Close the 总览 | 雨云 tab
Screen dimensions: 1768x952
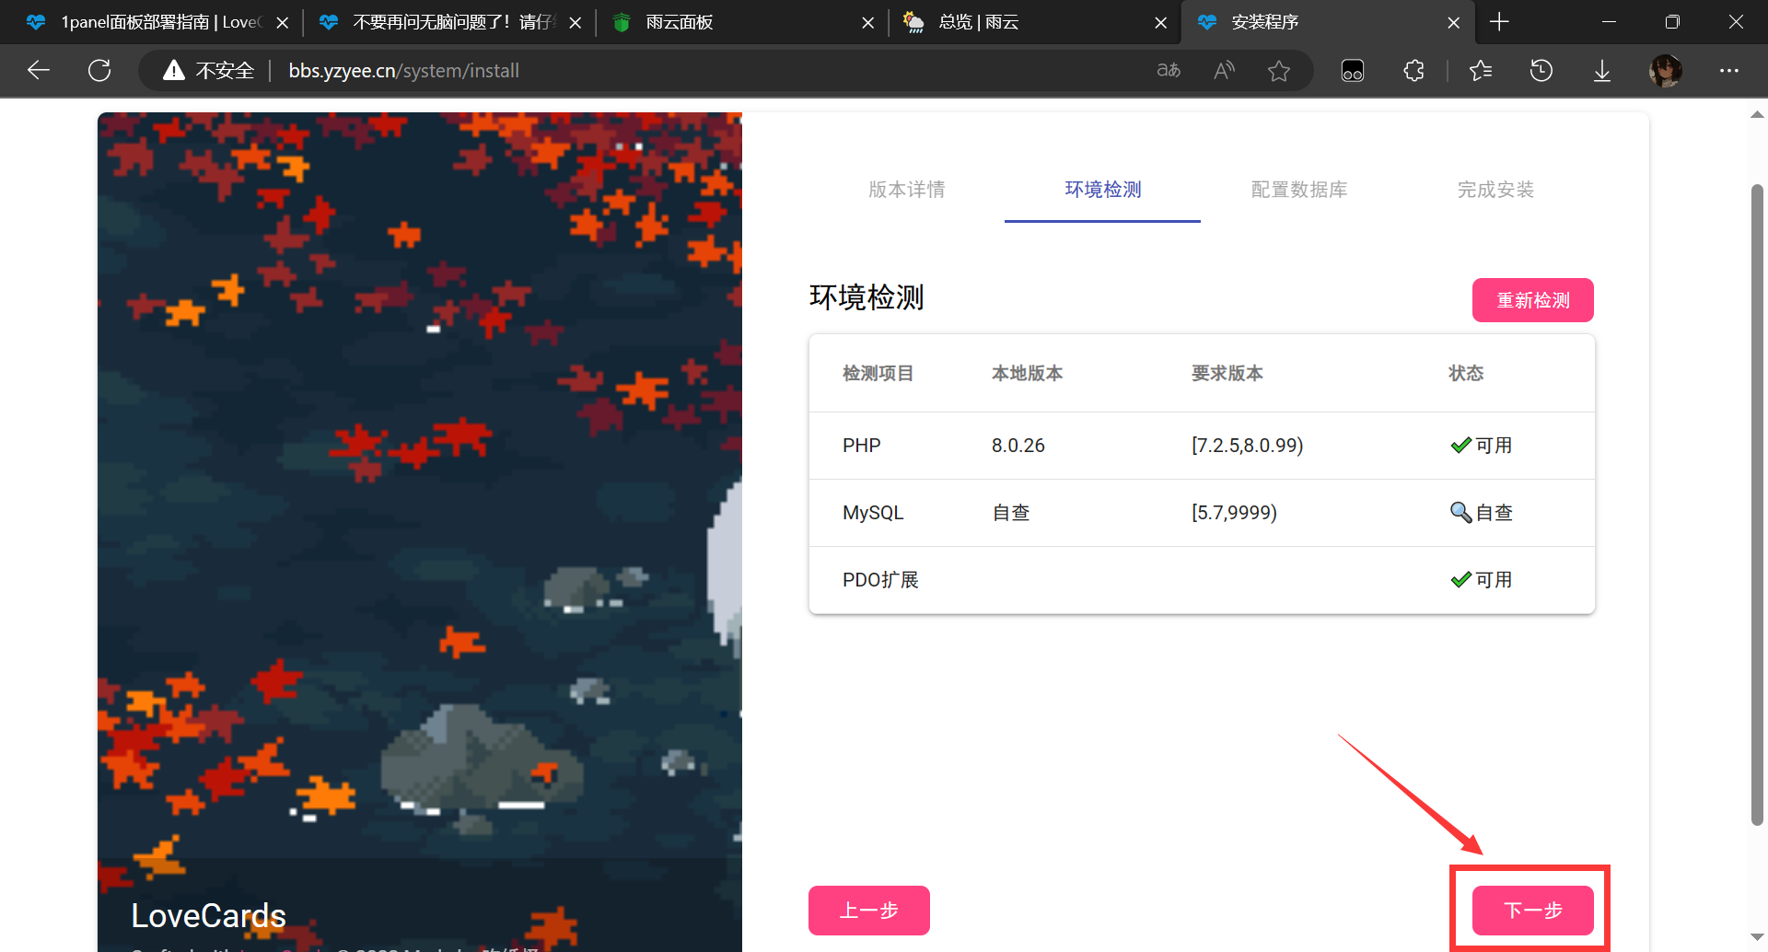click(1160, 23)
